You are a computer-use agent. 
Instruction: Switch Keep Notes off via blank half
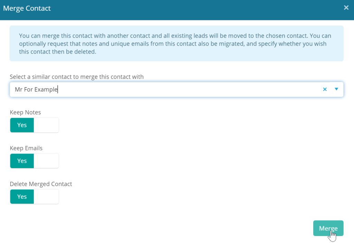click(46, 125)
